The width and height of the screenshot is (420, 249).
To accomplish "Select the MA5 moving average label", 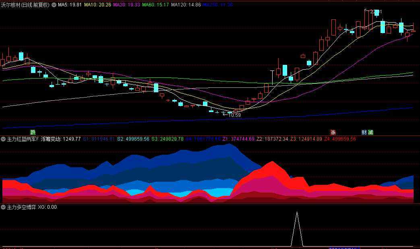I will [x=70, y=5].
